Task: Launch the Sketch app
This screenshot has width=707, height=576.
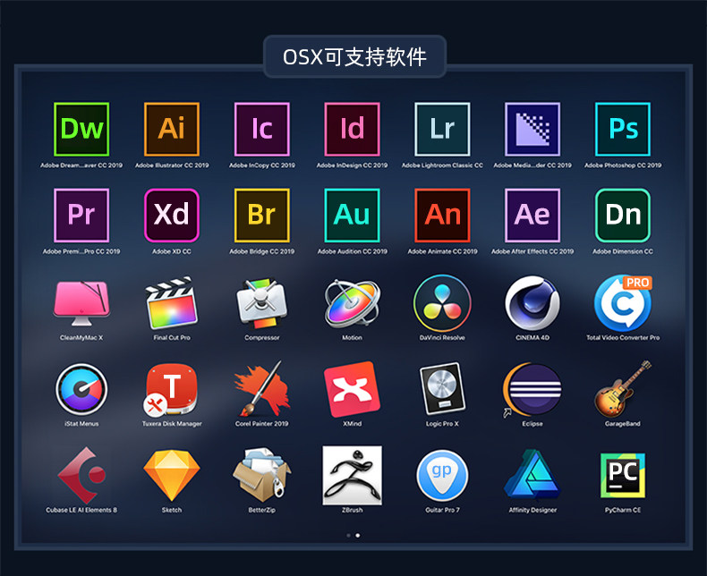Action: [x=172, y=476]
